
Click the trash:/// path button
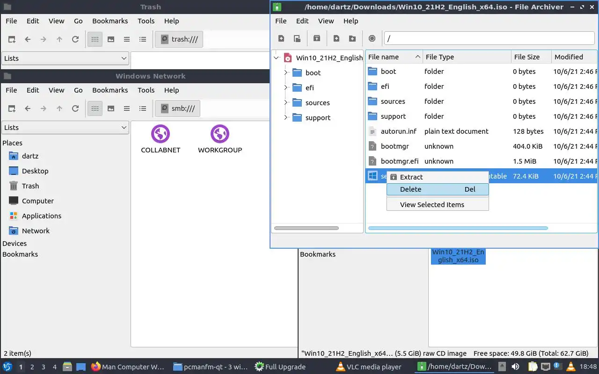click(179, 39)
